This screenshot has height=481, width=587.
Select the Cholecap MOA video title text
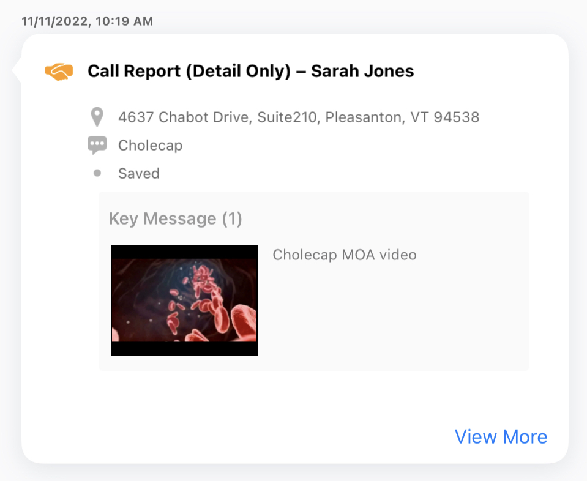click(344, 255)
